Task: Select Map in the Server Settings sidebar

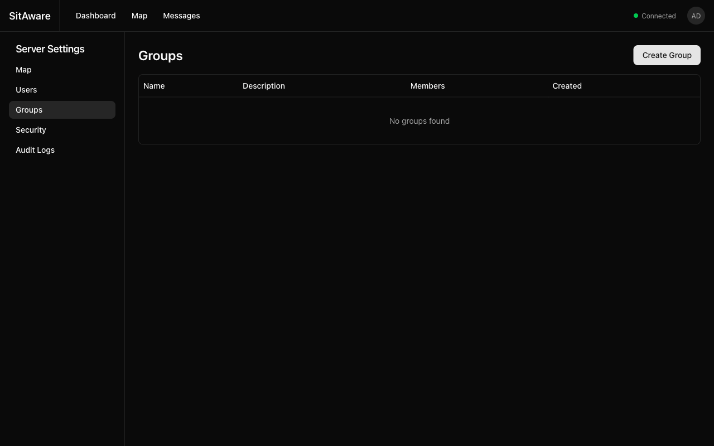Action: 23,70
